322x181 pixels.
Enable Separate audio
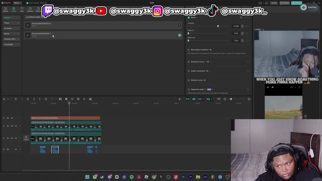pos(189,89)
